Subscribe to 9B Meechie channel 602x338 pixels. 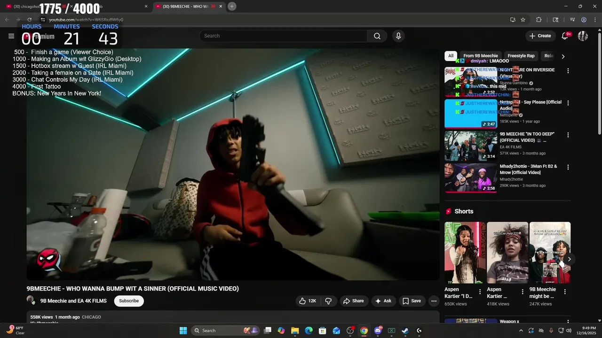[x=129, y=301]
